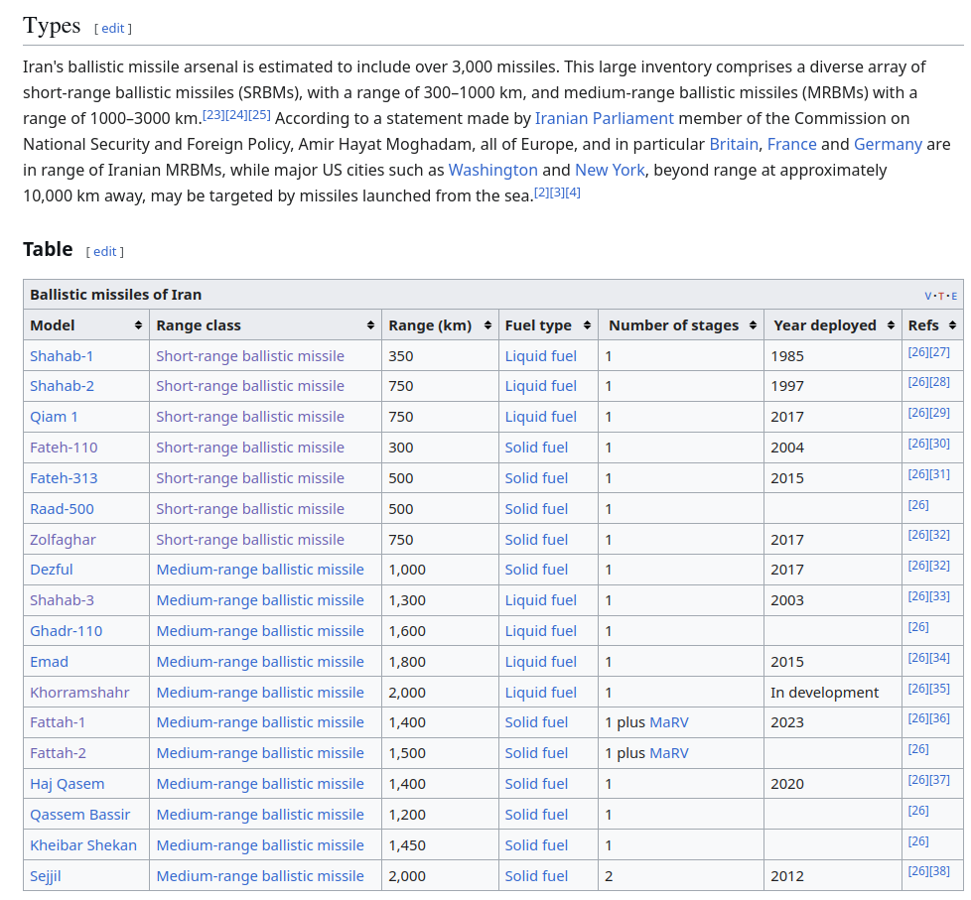Image resolution: width=971 pixels, height=900 pixels.
Task: View the navbox template via V link
Action: 928,296
